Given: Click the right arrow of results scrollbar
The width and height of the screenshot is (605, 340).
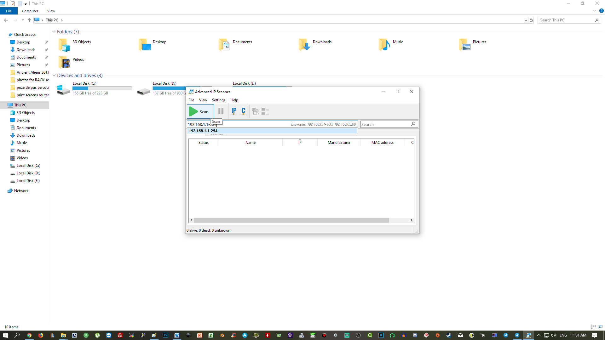Looking at the screenshot, I should 411,220.
